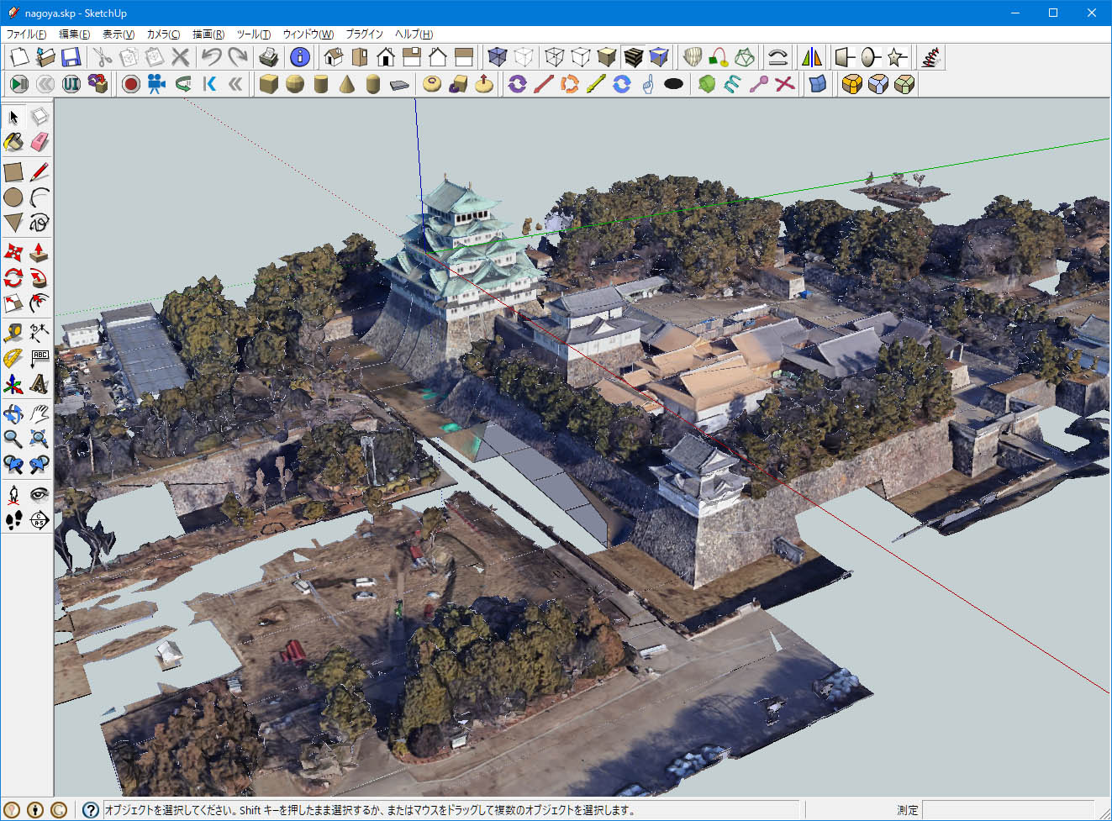
Task: Select the Circle drawing tool
Action: pos(13,197)
